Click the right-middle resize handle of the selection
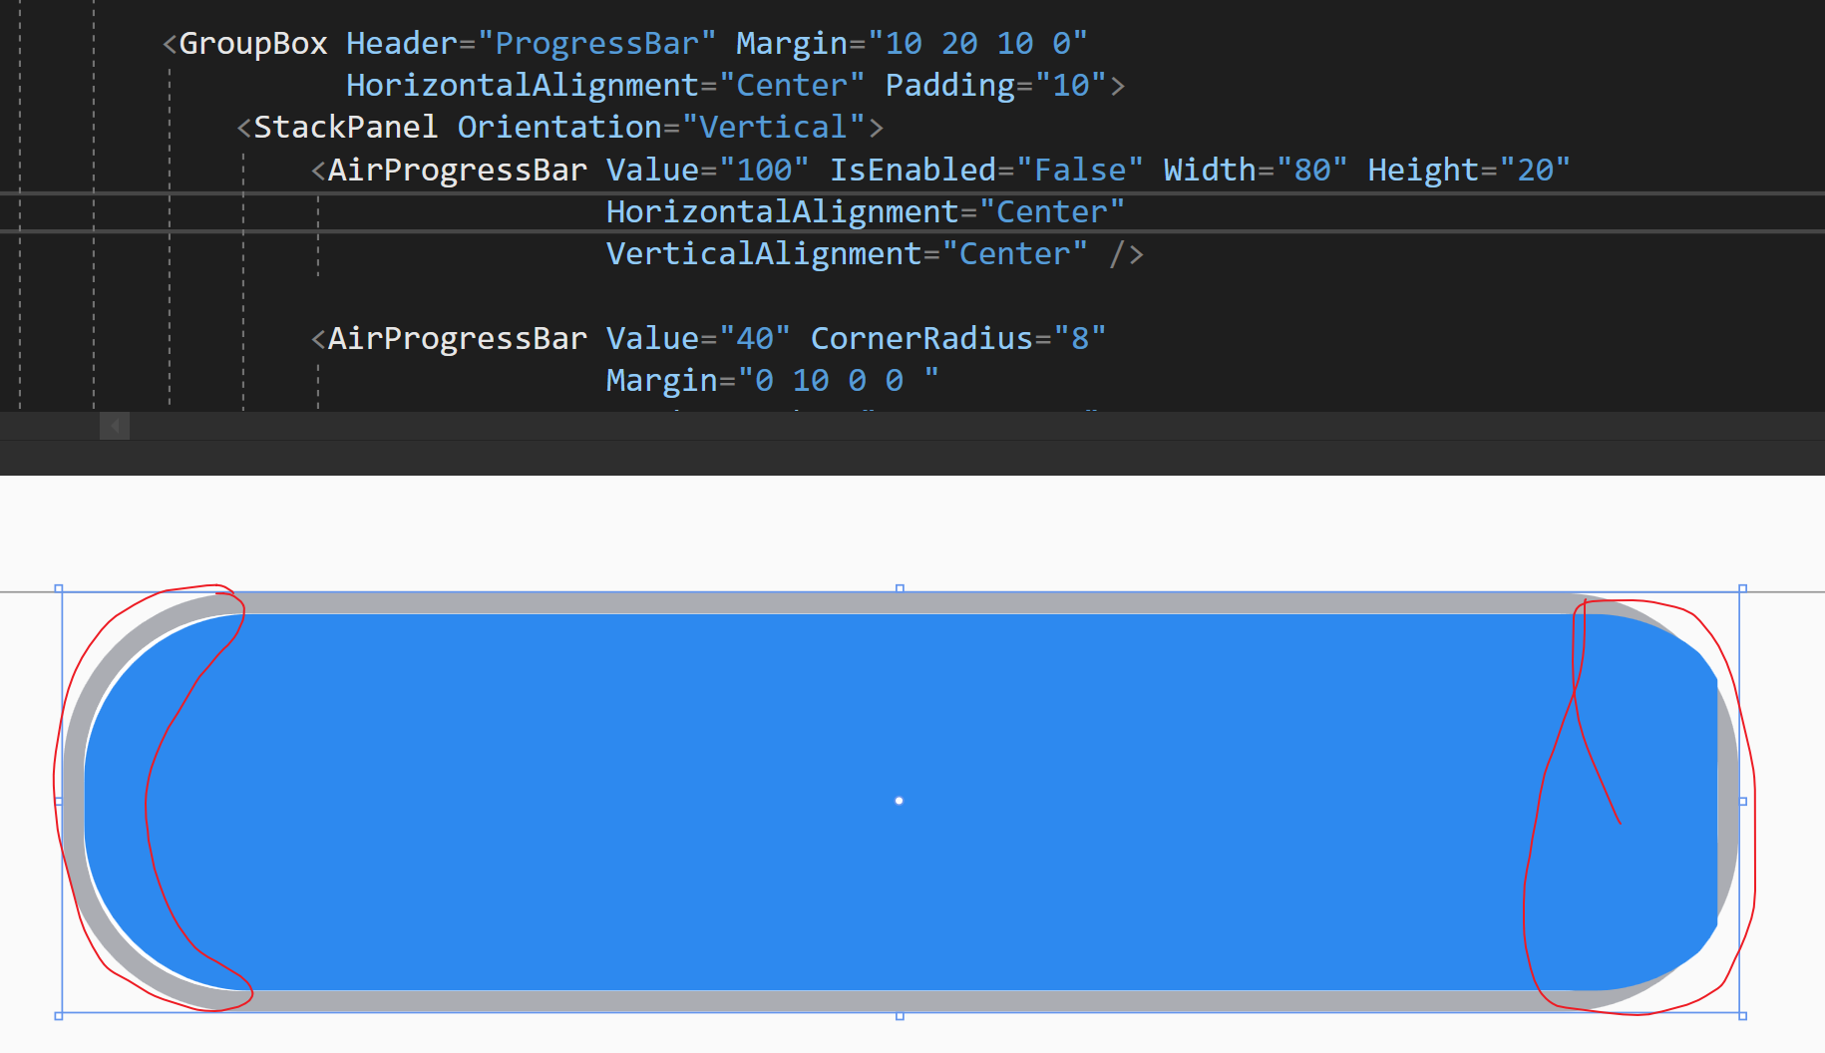1825x1053 pixels. 1742,801
